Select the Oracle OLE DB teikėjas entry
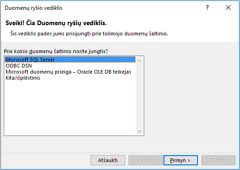 [70, 72]
